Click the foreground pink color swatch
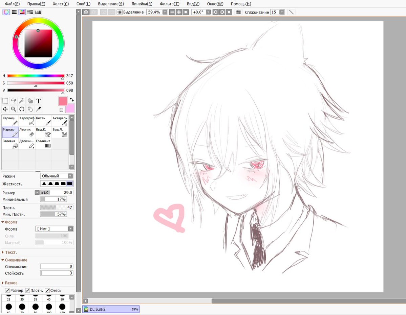 click(x=63, y=101)
